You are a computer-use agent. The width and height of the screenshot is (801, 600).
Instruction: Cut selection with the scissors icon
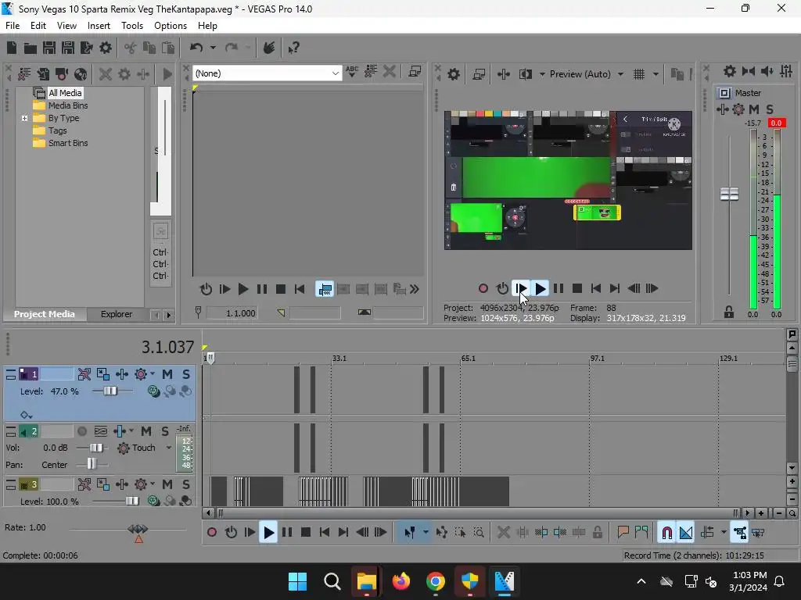131,48
